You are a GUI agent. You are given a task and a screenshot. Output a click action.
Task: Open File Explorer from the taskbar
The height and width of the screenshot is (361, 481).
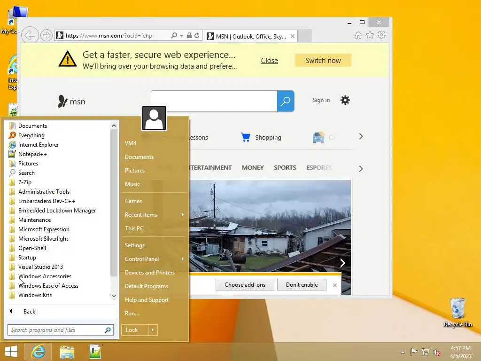(67, 352)
